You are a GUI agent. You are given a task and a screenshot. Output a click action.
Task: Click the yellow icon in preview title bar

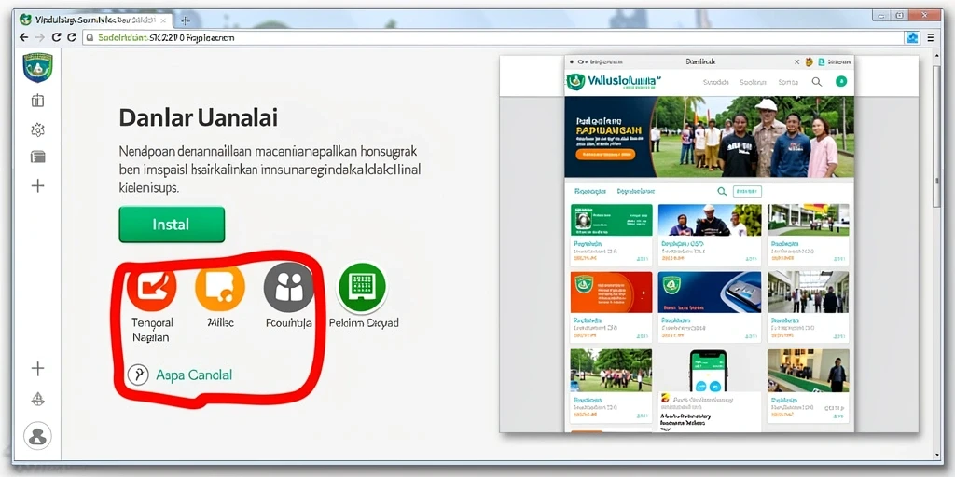pyautogui.click(x=810, y=61)
